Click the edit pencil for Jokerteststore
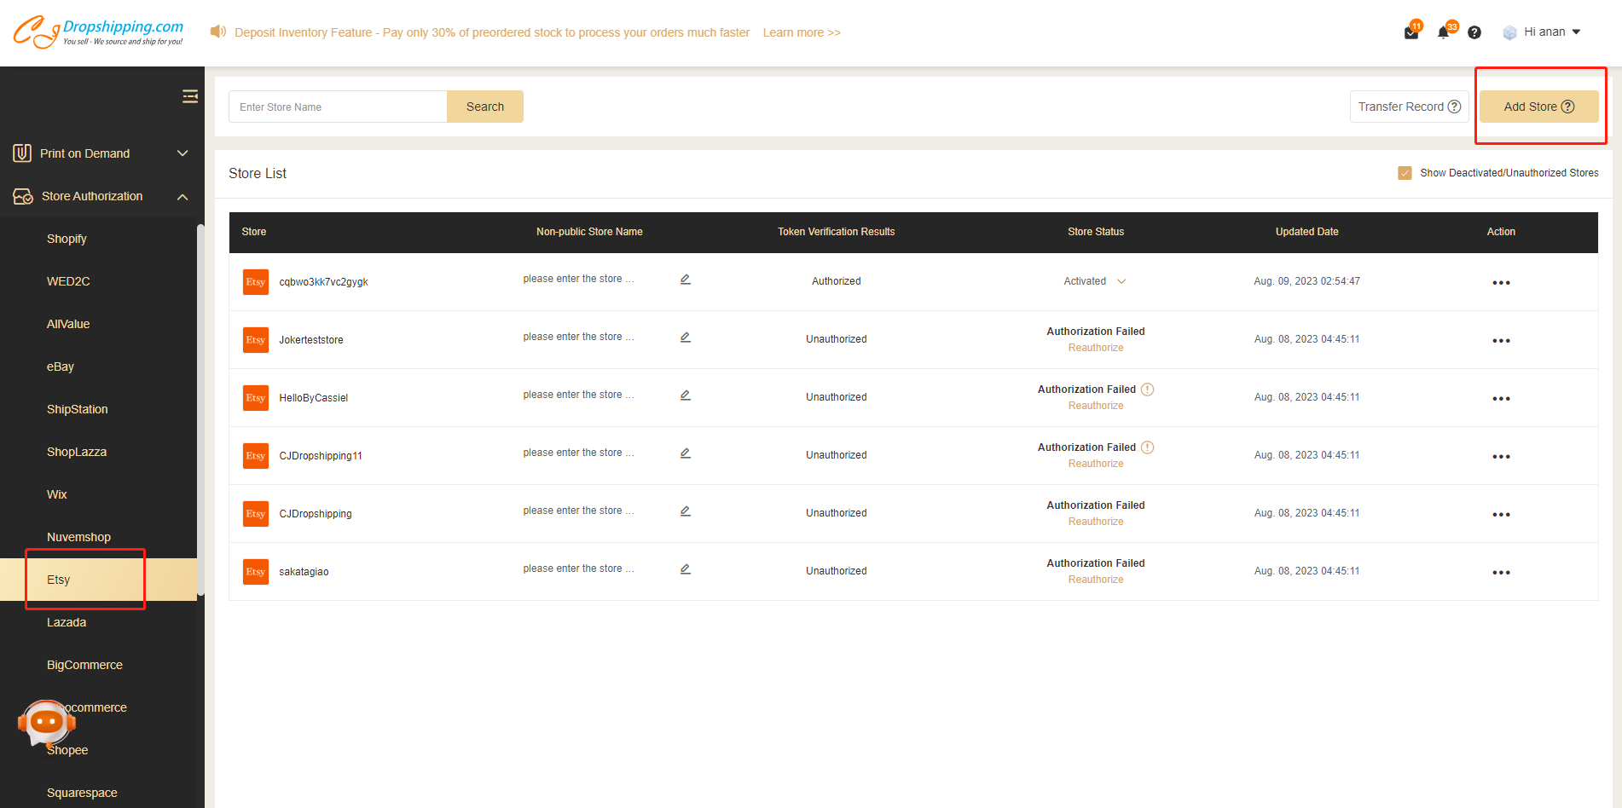This screenshot has width=1622, height=808. pos(685,338)
